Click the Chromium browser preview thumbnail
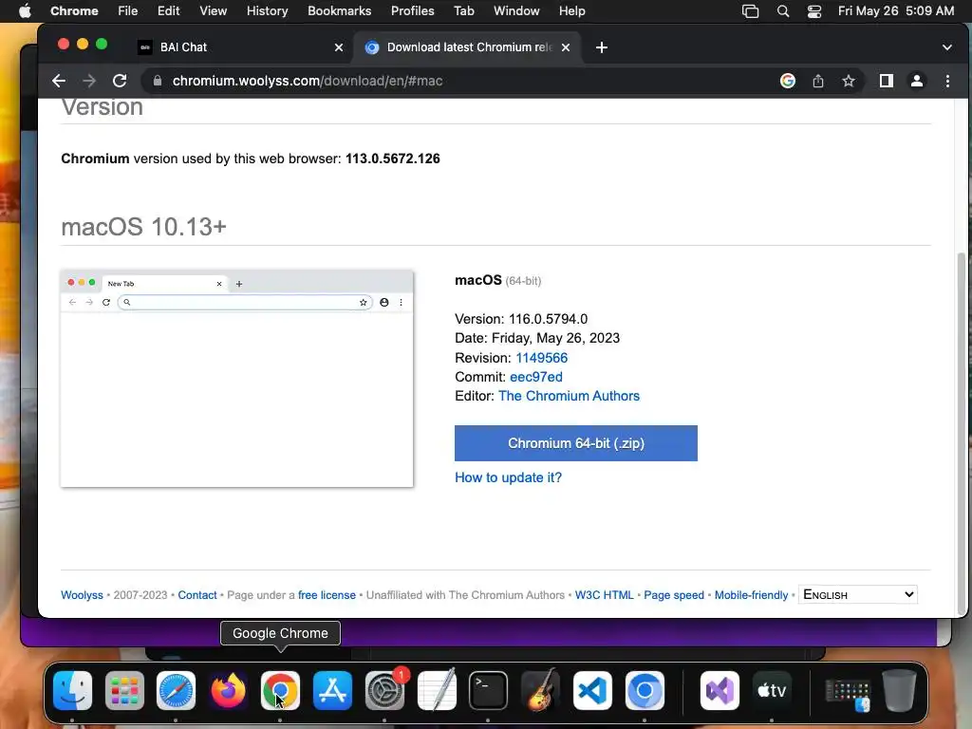Screen dimensions: 972x729 pyautogui.click(x=236, y=378)
